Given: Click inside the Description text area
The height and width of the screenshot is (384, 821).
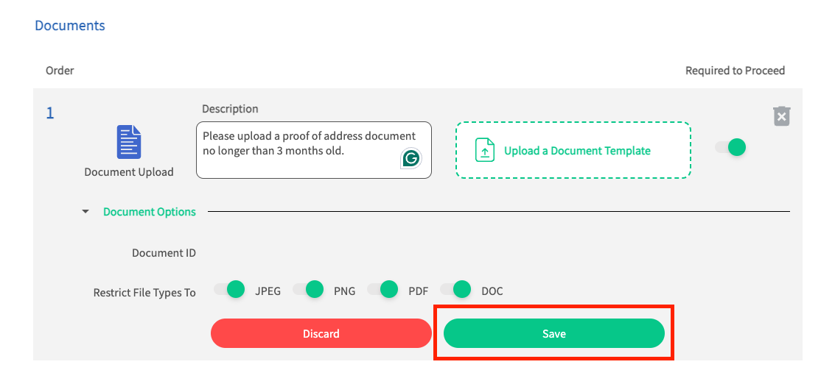Looking at the screenshot, I should (314, 151).
